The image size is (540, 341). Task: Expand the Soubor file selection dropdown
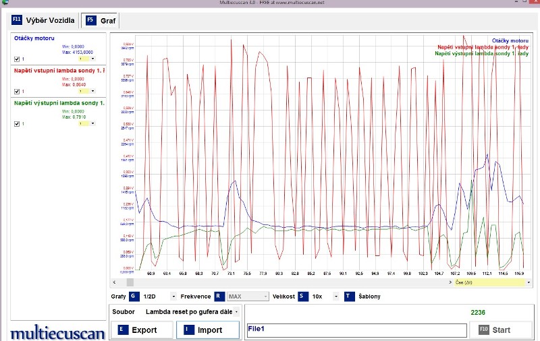[237, 312]
